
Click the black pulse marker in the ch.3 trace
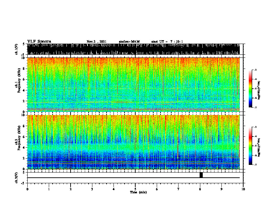tap(201, 175)
